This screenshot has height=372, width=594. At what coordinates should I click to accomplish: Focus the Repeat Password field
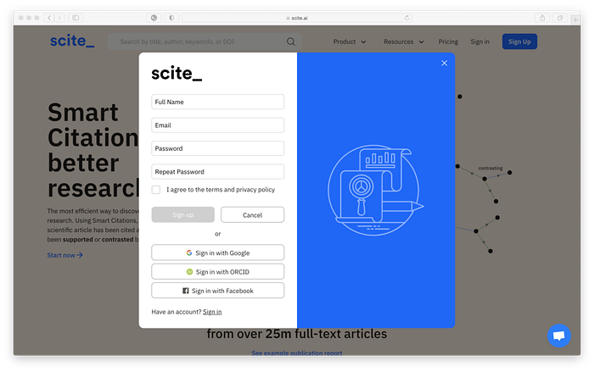[217, 172]
